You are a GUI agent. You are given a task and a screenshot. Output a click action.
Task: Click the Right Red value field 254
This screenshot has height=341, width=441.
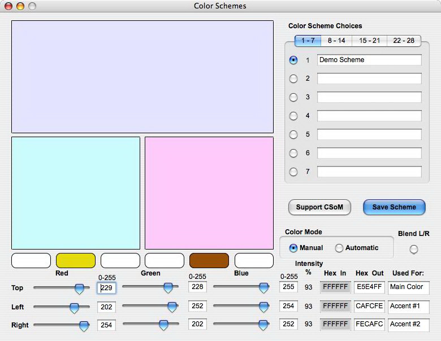click(107, 325)
